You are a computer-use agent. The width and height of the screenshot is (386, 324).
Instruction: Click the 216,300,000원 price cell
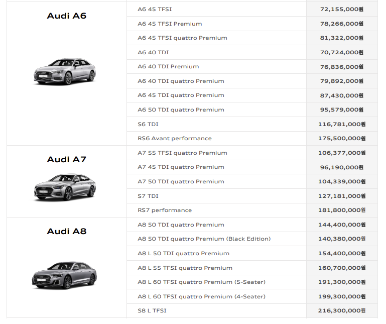[342, 311]
